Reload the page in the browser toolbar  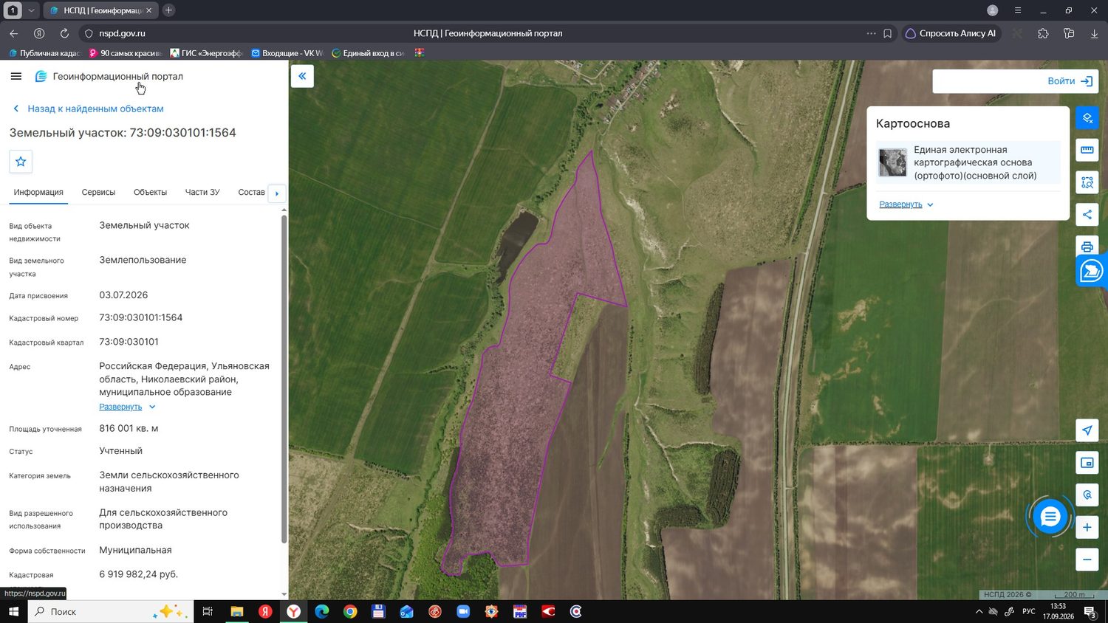click(64, 33)
